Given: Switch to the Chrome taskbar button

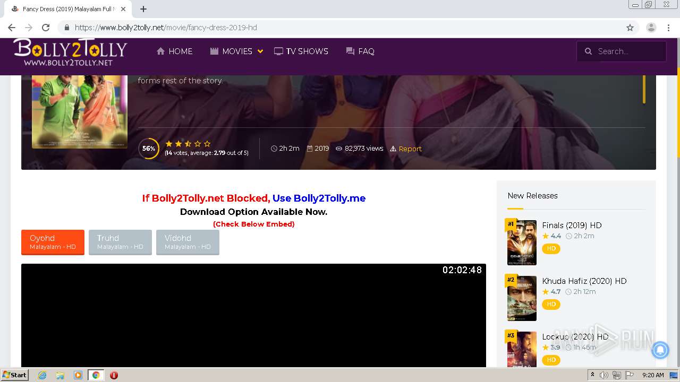Looking at the screenshot, I should click(96, 375).
